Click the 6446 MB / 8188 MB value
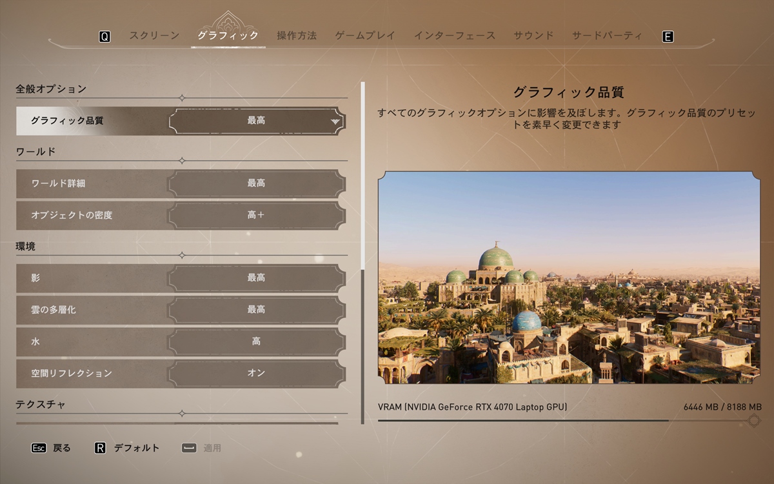 [722, 407]
